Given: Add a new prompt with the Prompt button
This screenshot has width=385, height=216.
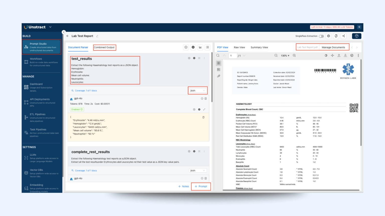Looking at the screenshot, I should (201, 186).
